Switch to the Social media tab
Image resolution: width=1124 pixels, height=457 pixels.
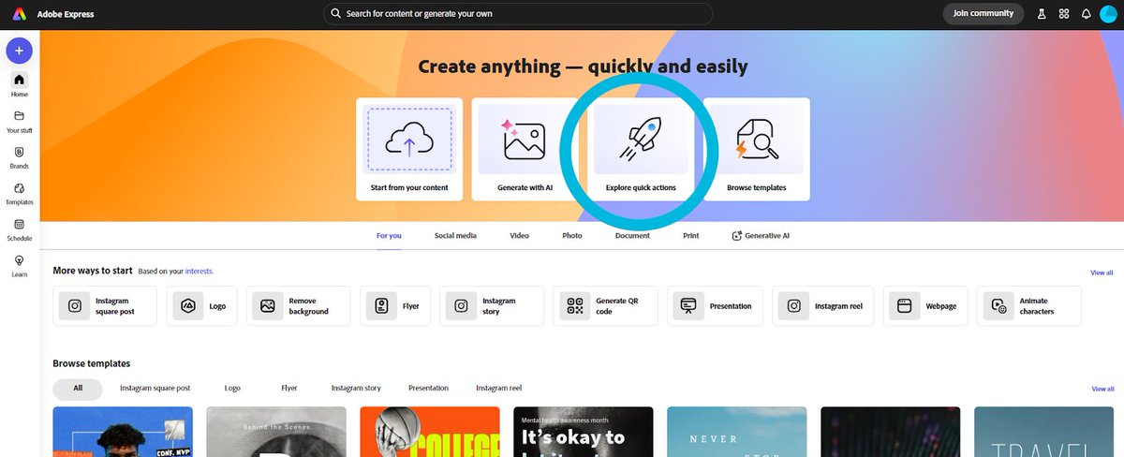click(x=455, y=236)
